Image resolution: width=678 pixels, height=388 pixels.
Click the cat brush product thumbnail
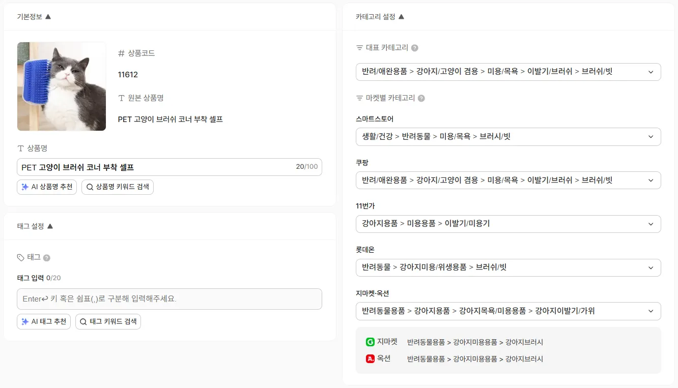(x=62, y=86)
